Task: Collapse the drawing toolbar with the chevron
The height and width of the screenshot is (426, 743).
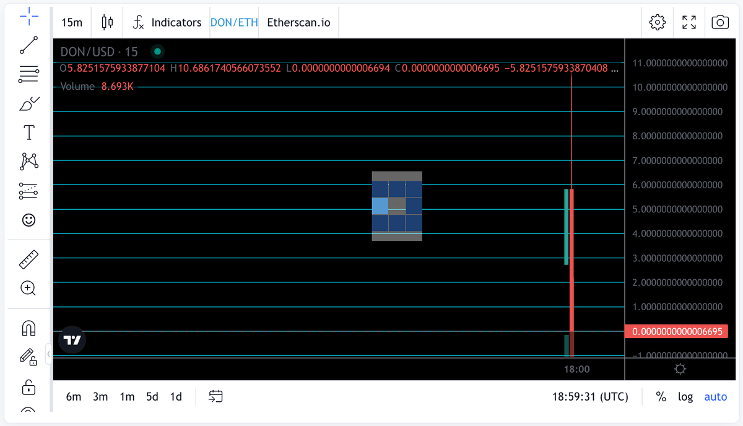Action: point(48,354)
